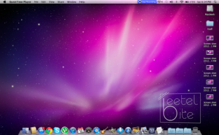Open GarageBand guitar icon in Dock

pyautogui.click(x=104, y=130)
